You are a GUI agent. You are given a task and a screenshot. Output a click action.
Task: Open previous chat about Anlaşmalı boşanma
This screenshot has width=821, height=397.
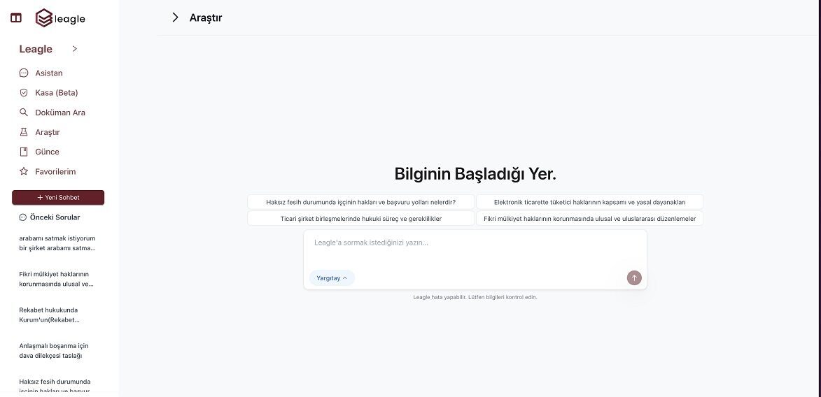(x=54, y=351)
